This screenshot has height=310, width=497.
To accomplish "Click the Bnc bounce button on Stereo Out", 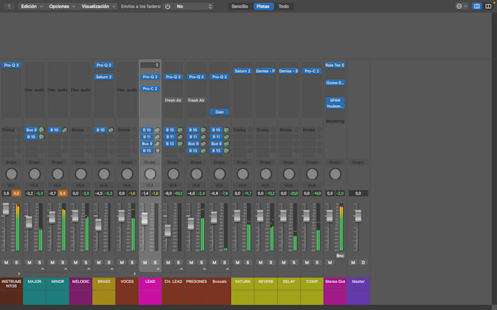I will click(x=340, y=255).
